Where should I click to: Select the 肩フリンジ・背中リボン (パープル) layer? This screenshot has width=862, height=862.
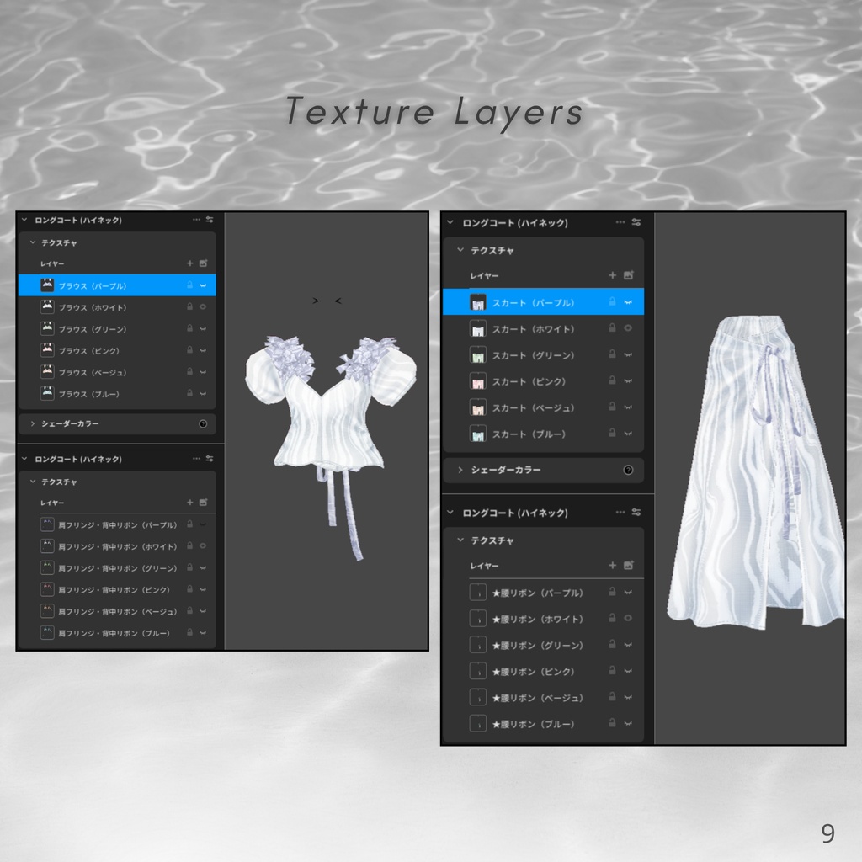pyautogui.click(x=117, y=524)
